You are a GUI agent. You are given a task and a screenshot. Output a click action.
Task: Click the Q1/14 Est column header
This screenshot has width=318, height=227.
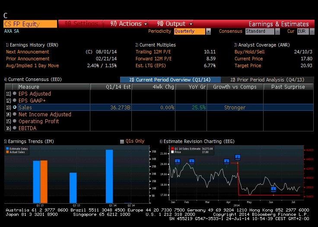point(111,87)
